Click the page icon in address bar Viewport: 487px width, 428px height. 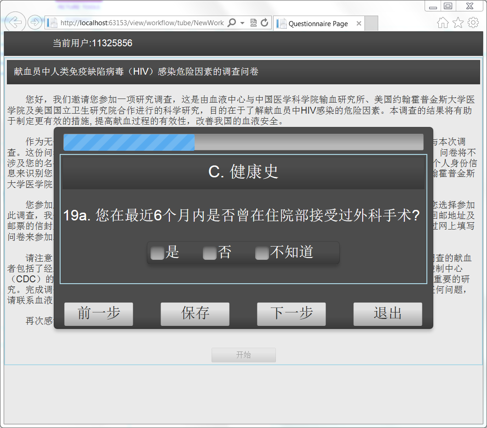[x=52, y=22]
